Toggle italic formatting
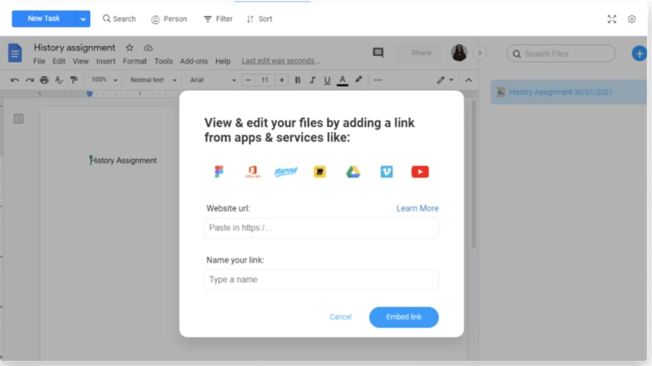This screenshot has width=652, height=366. pos(312,80)
